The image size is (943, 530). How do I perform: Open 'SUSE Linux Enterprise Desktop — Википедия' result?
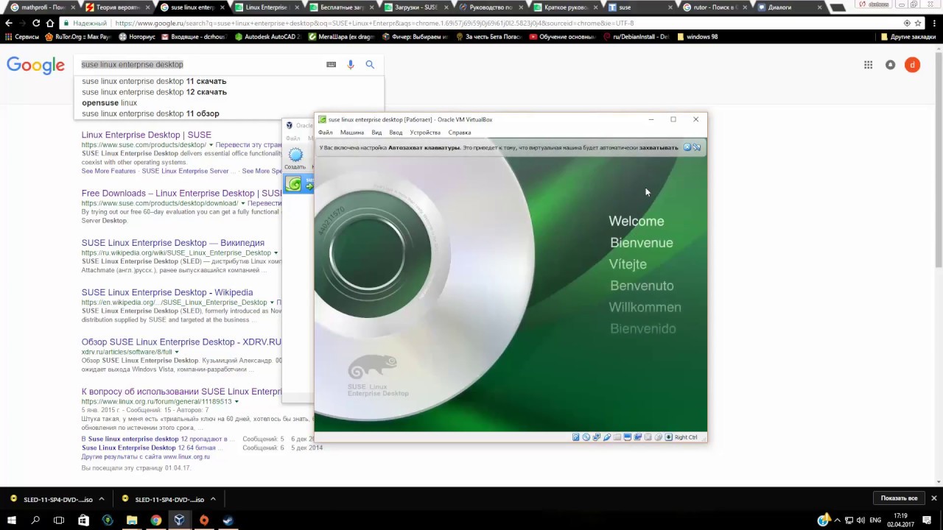[173, 243]
